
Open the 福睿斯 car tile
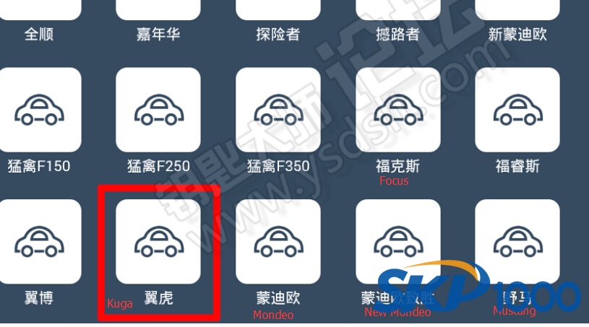517,110
